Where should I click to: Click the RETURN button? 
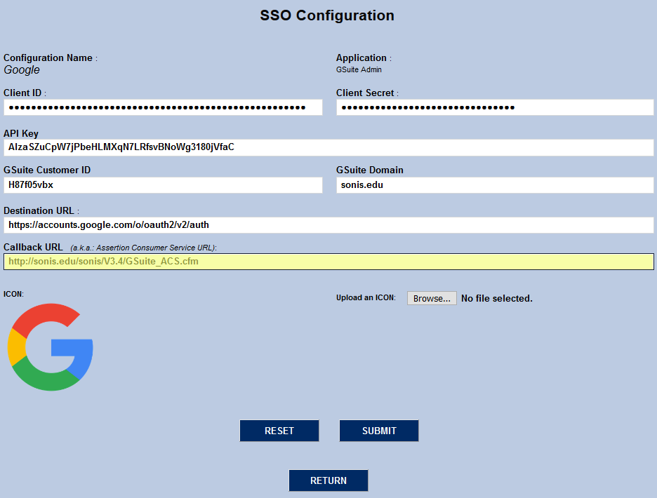coord(328,480)
